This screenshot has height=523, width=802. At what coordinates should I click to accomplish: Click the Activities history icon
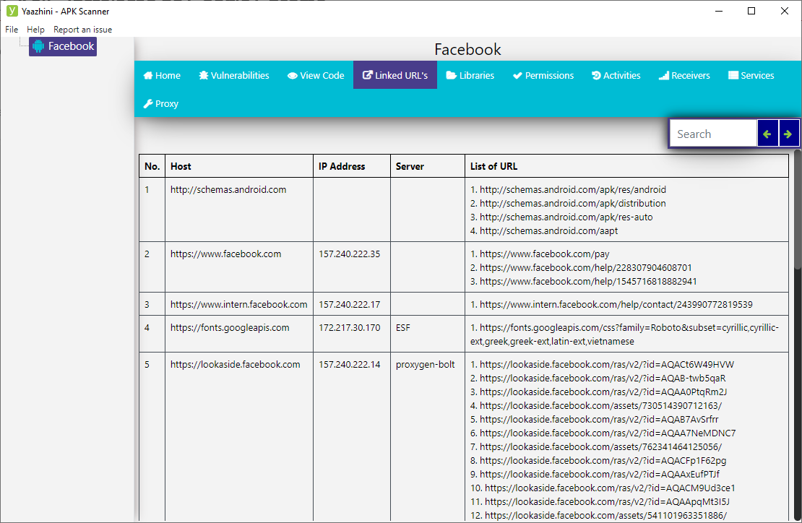click(x=596, y=76)
